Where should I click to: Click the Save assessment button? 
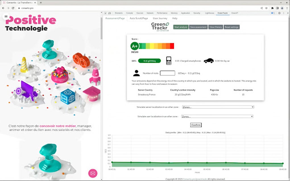(x=198, y=27)
